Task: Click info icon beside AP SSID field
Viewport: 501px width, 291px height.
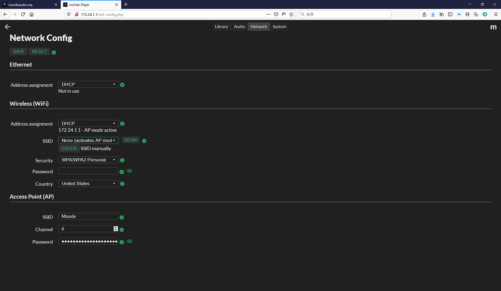Action: point(122,217)
